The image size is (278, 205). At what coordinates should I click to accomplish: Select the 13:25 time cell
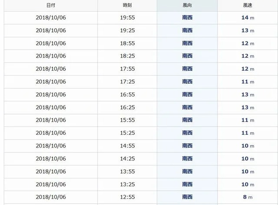(x=127, y=185)
